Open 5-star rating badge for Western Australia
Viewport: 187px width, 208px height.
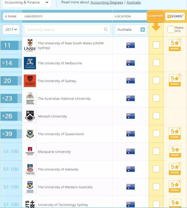[x=175, y=186]
